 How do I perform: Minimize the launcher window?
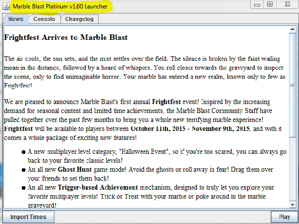[257, 4]
